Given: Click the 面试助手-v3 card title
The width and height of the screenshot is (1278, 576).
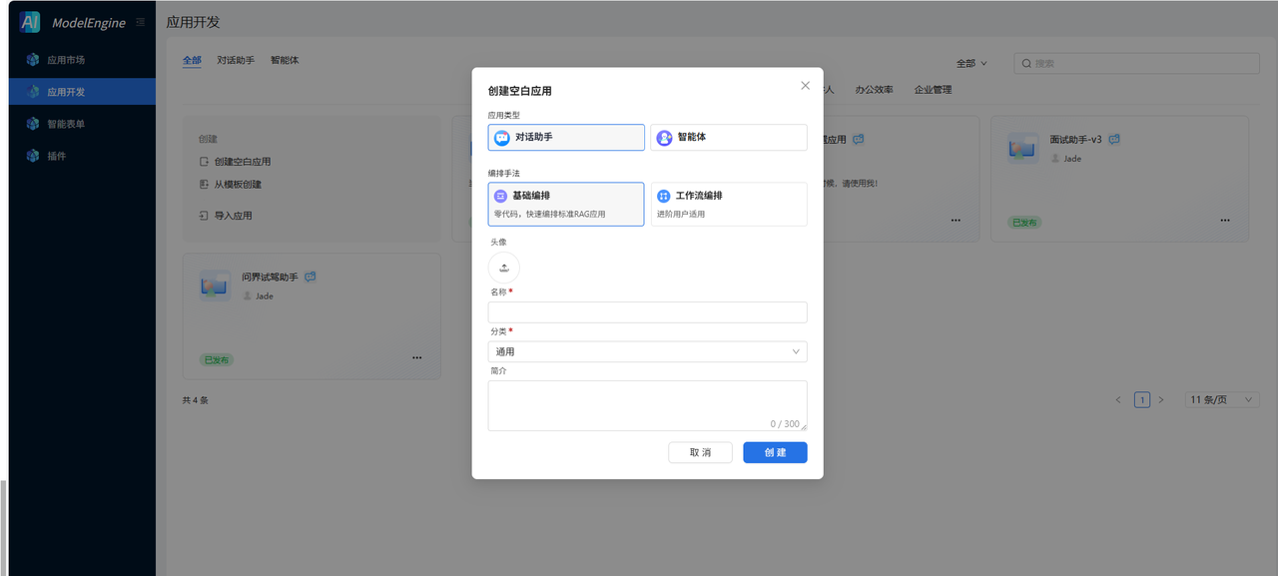Looking at the screenshot, I should click(1076, 140).
